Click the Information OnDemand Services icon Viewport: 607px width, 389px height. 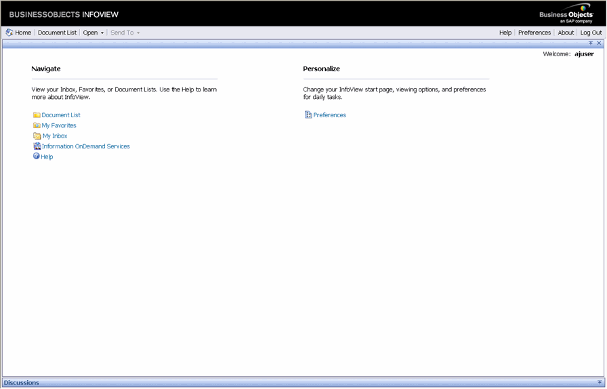coord(37,146)
